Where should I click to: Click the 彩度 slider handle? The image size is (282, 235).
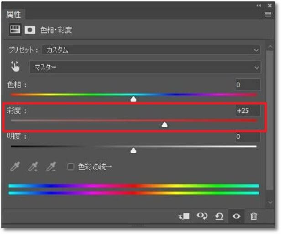(x=165, y=125)
